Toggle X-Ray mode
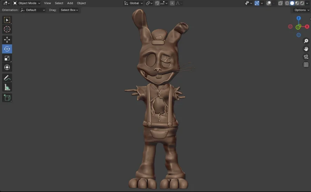The height and width of the screenshot is (192, 311). [280, 3]
